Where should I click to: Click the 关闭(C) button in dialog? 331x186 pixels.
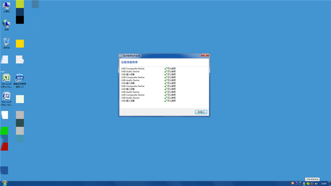[x=201, y=112]
